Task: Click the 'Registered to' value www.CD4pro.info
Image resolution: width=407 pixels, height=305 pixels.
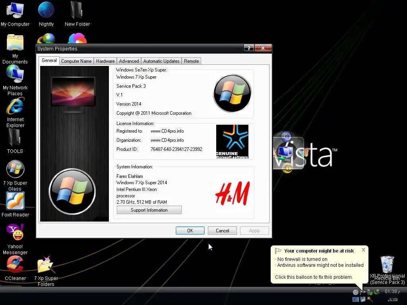Action: pyautogui.click(x=167, y=131)
